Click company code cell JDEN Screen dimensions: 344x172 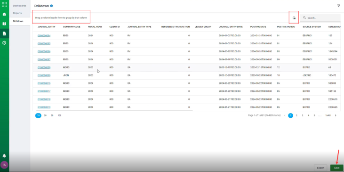point(65,75)
